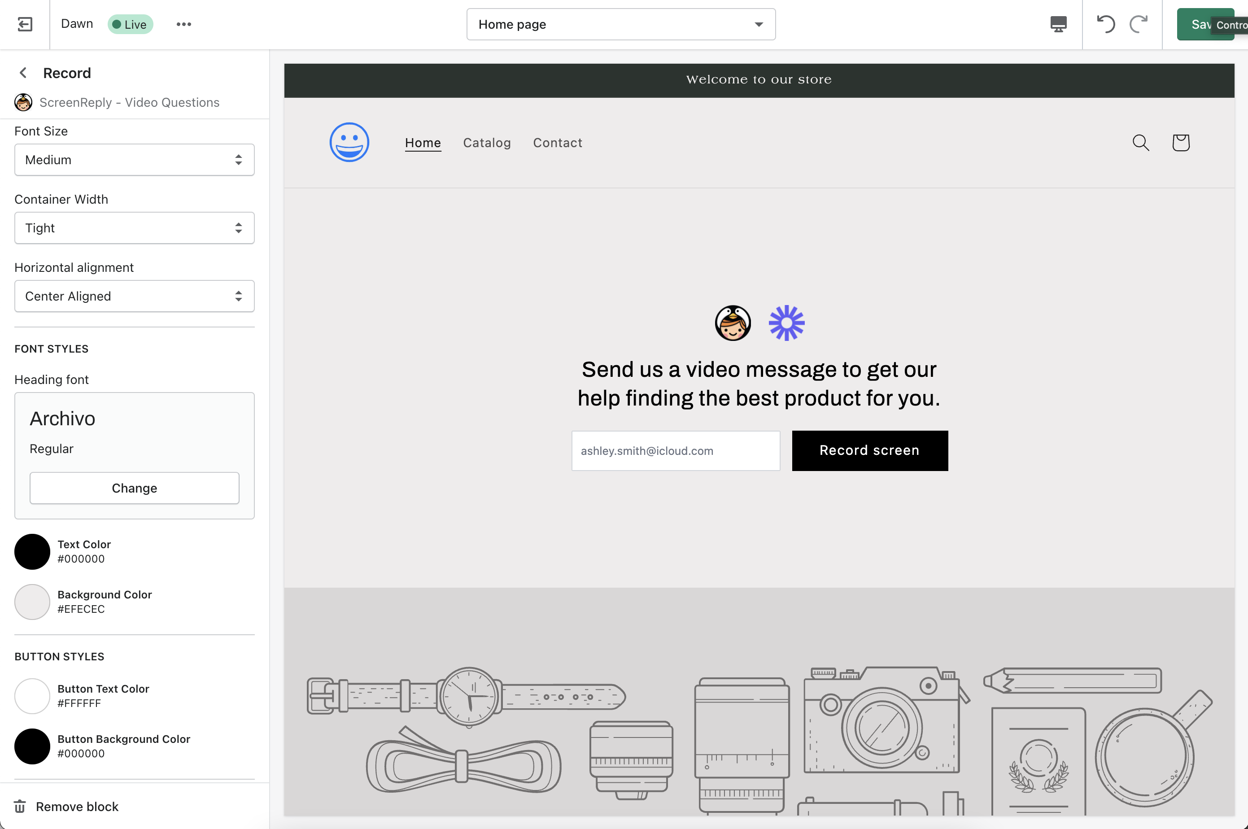Open the Home page template selector

click(x=620, y=24)
